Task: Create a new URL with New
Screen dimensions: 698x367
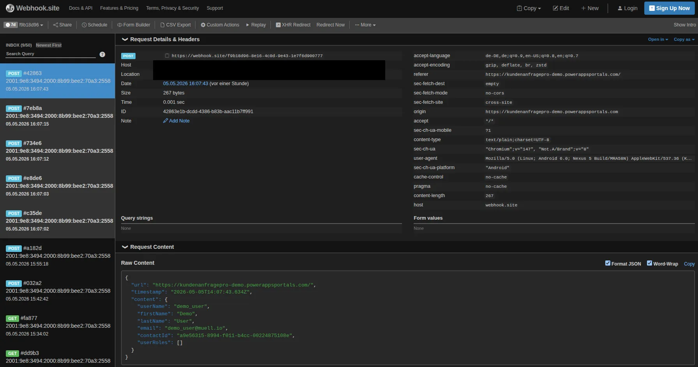Action: point(590,8)
